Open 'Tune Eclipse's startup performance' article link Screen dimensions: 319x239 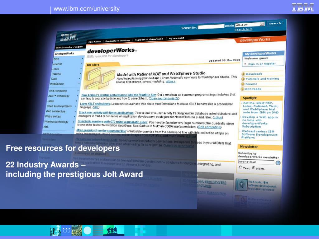coord(118,95)
